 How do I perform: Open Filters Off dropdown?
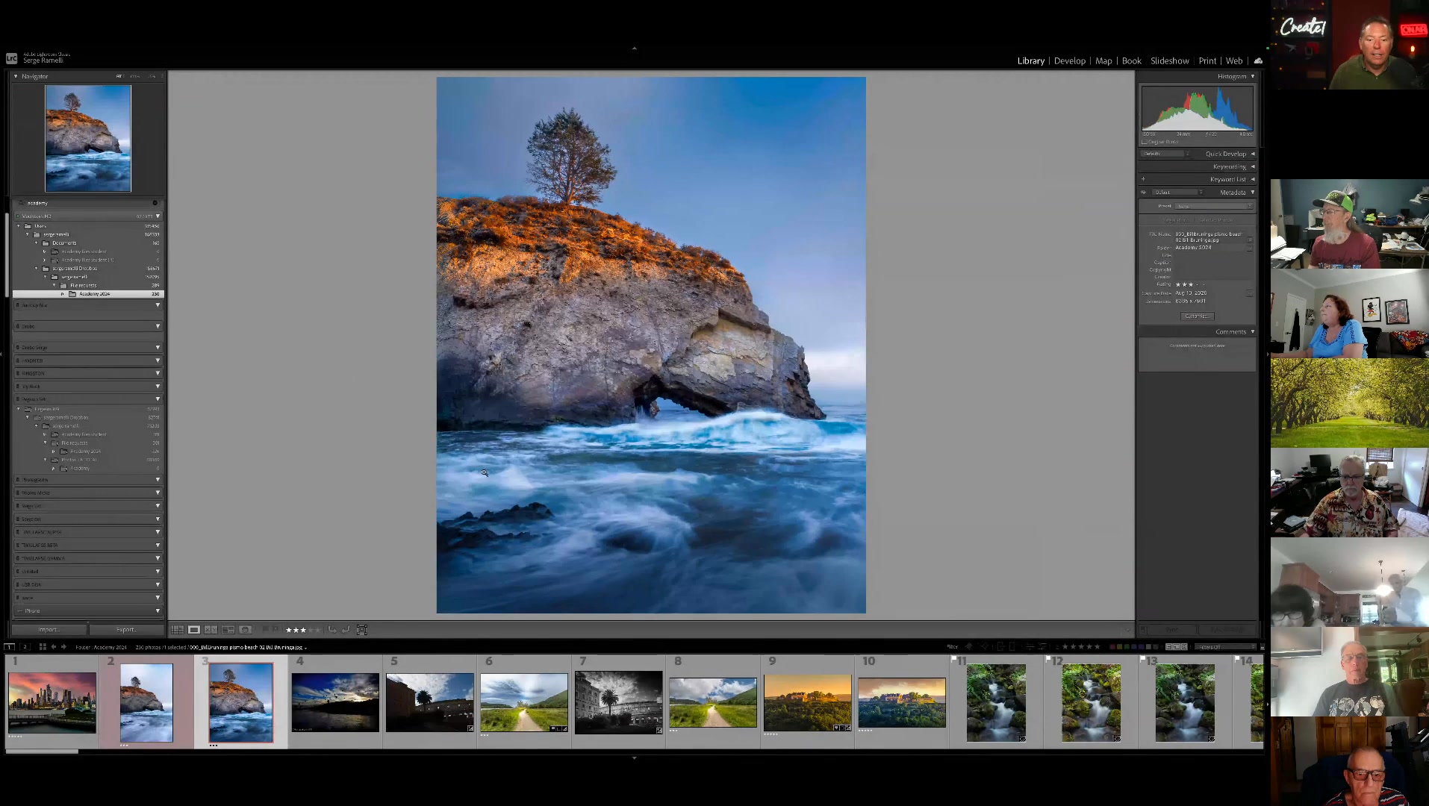1224,647
